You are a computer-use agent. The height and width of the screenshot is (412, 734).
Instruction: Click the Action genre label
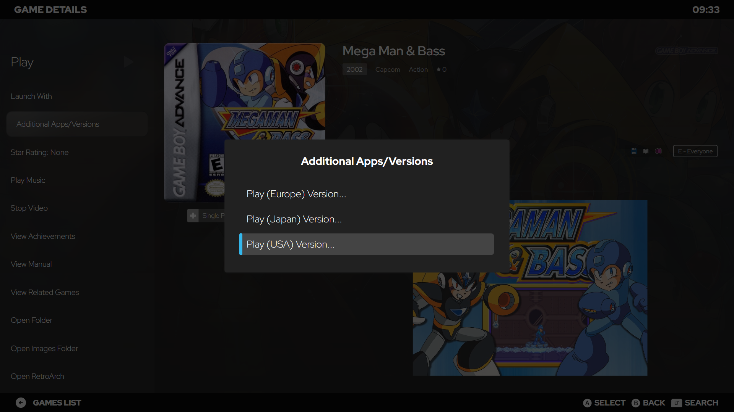tap(418, 69)
